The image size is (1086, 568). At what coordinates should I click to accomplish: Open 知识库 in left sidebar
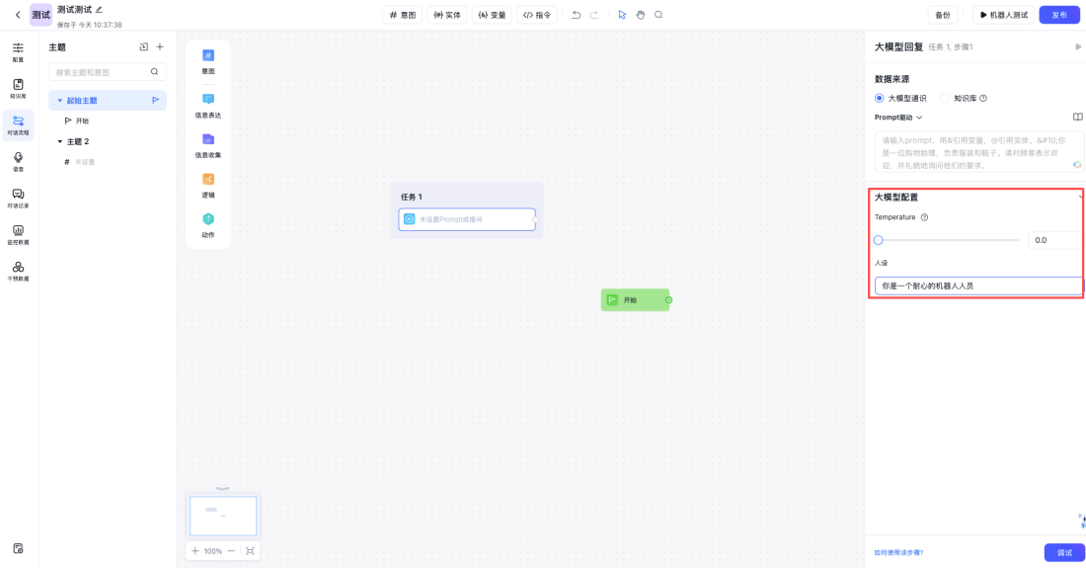pyautogui.click(x=18, y=89)
